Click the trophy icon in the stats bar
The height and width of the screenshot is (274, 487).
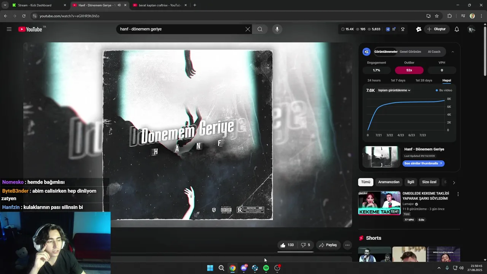pos(403,29)
